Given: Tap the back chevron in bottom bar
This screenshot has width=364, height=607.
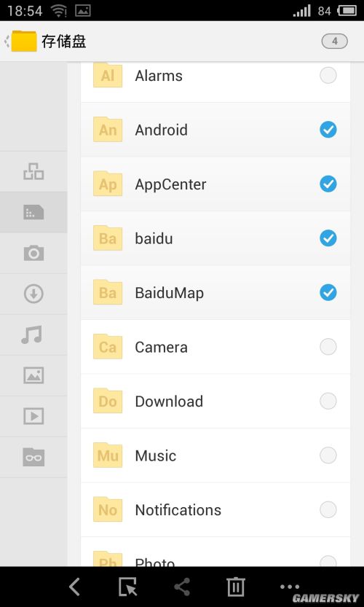Looking at the screenshot, I should click(74, 587).
